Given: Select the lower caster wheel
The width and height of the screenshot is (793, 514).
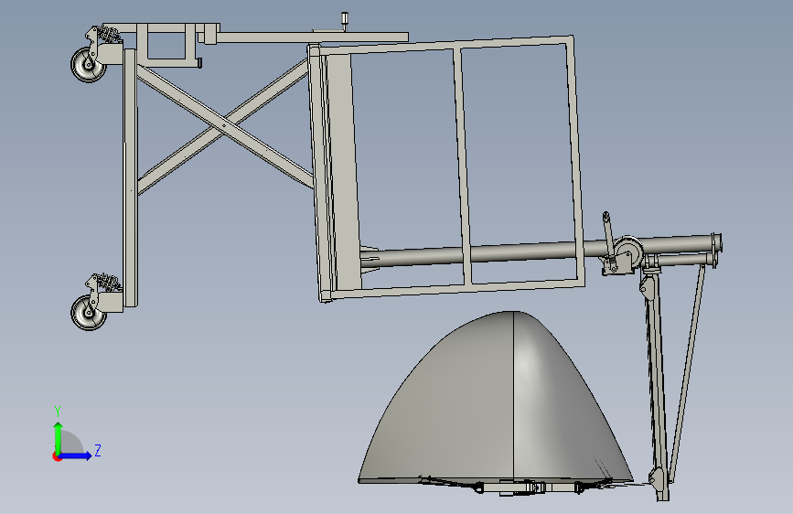Looking at the screenshot, I should pyautogui.click(x=88, y=313).
